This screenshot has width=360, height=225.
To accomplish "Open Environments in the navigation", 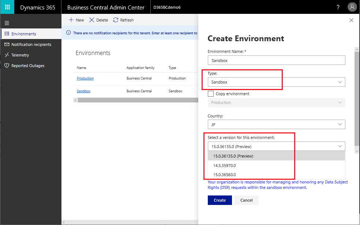I will click(x=31, y=34).
